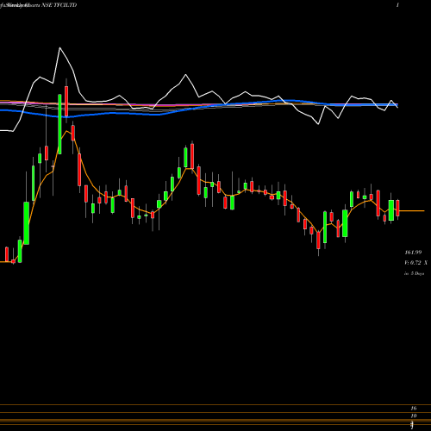Click the volume label 'V: 0.72 X'
431x431 pixels.
pyautogui.click(x=415, y=263)
